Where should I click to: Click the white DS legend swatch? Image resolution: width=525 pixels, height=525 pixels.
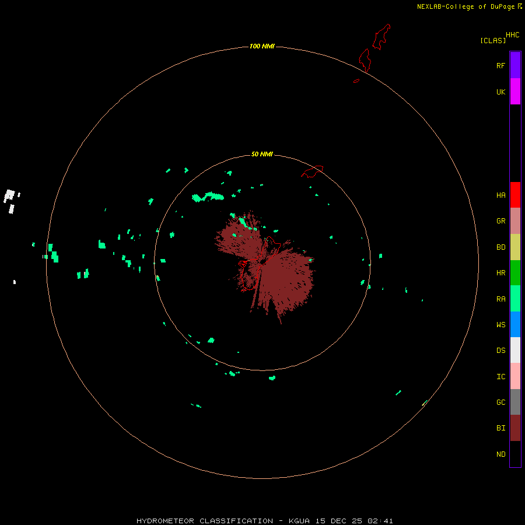coord(515,350)
